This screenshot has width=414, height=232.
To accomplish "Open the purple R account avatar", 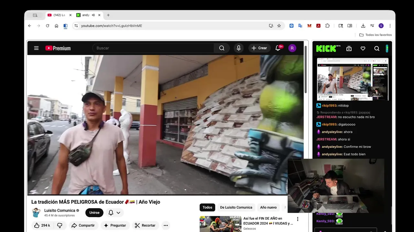I will [x=292, y=48].
